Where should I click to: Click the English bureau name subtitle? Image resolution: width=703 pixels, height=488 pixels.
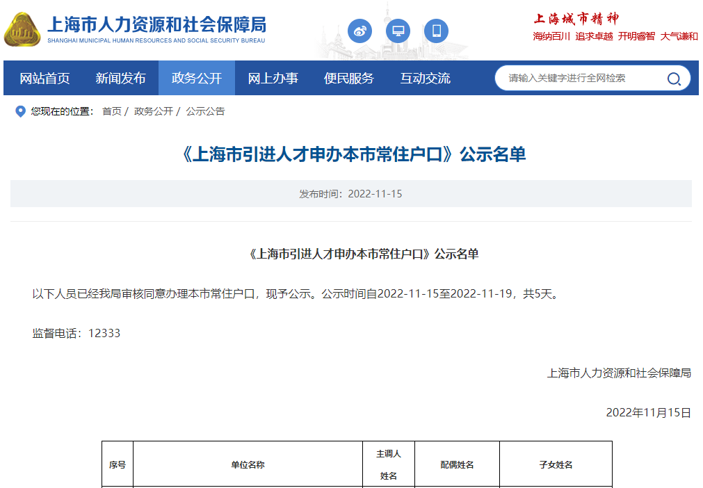tap(156, 40)
